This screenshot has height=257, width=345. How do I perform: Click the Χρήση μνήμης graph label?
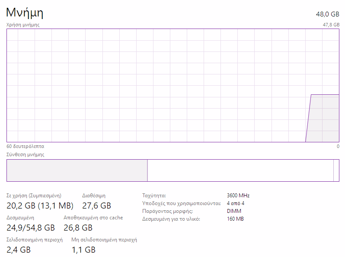[x=23, y=25]
